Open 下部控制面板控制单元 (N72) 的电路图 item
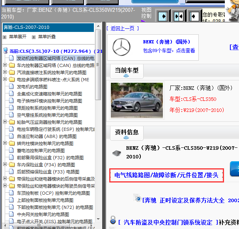239x229 pixels. point(55,207)
